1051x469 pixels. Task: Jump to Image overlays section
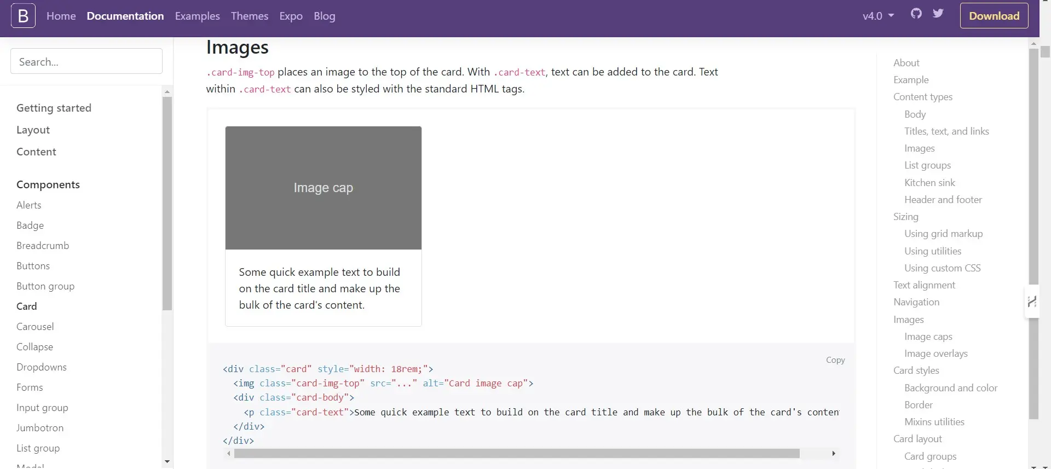tap(935, 354)
